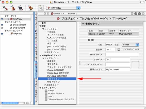
Task: Click the Build hammer icon
Action: pyautogui.click(x=5, y=8)
